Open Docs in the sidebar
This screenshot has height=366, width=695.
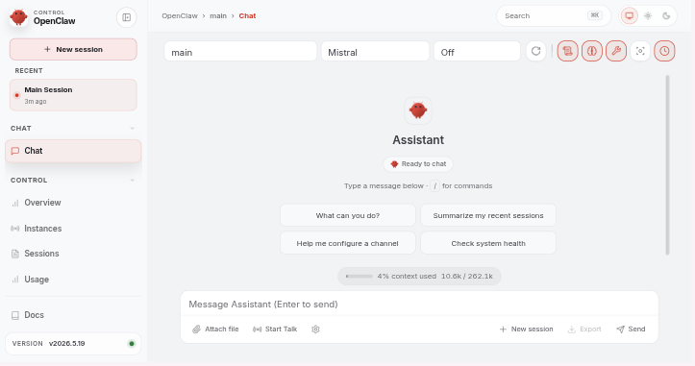point(73,315)
